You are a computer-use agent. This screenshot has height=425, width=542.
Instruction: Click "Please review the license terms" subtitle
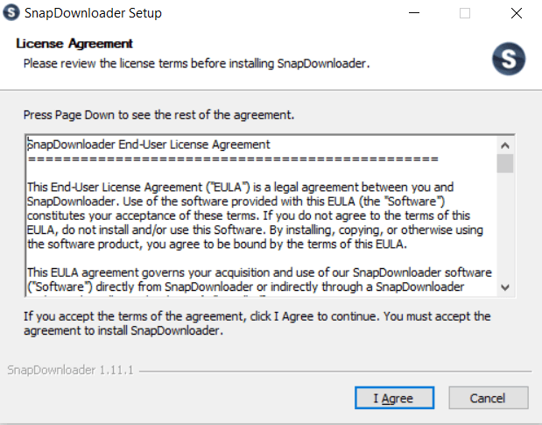pyautogui.click(x=196, y=64)
